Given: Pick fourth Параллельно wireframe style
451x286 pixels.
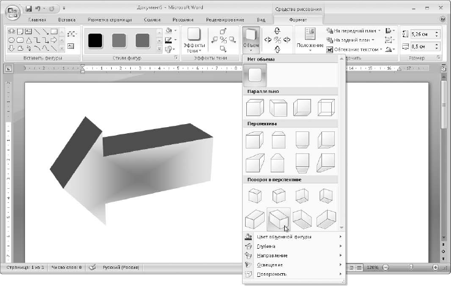Looking at the screenshot, I should coord(326,108).
